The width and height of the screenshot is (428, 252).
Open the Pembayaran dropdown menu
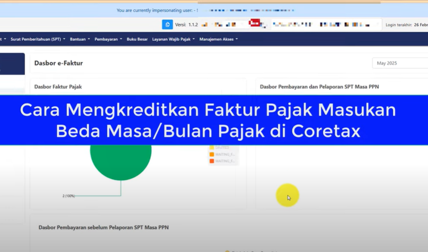pyautogui.click(x=108, y=39)
